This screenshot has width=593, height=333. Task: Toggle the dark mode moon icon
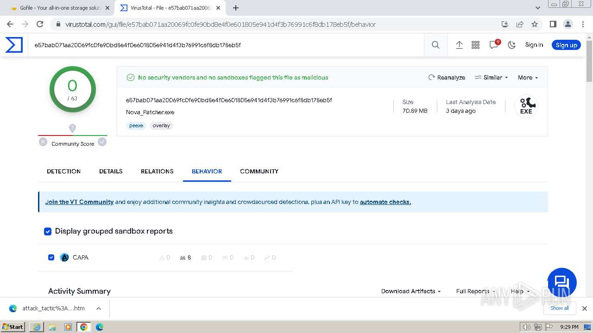point(512,45)
